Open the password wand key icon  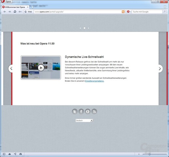point(20,12)
